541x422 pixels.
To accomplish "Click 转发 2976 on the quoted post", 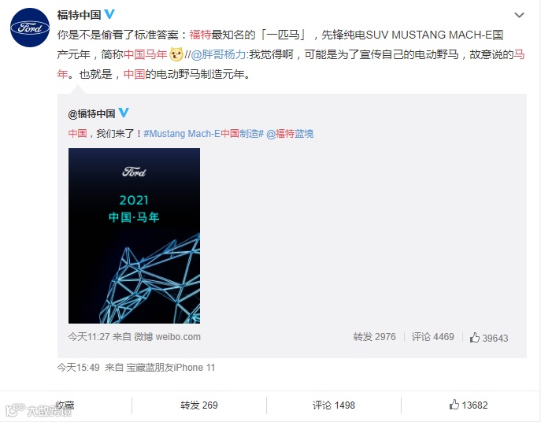I will [374, 337].
